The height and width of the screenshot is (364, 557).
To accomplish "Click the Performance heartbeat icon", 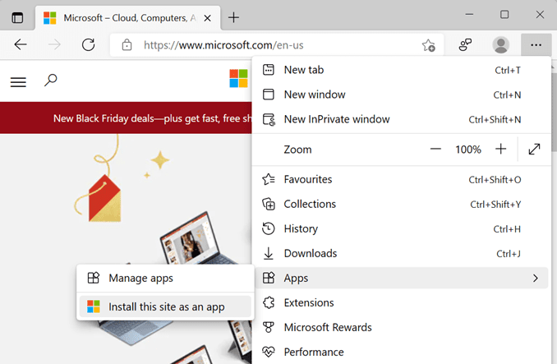I will tap(269, 352).
